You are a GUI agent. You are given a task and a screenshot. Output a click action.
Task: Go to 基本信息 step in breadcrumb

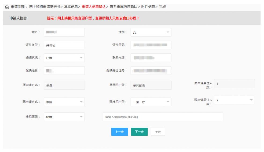point(71,7)
